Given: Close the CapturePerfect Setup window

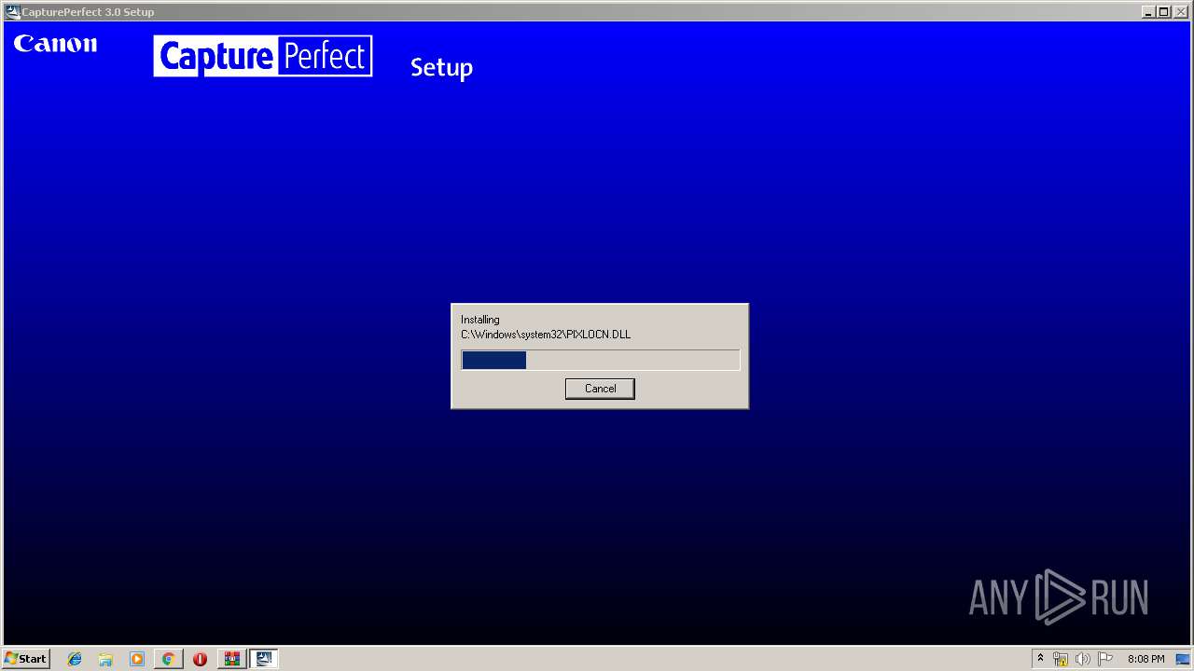Looking at the screenshot, I should [1180, 12].
